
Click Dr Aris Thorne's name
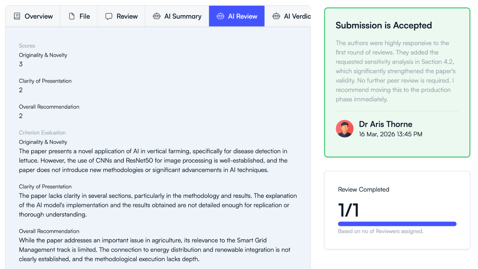tap(385, 124)
